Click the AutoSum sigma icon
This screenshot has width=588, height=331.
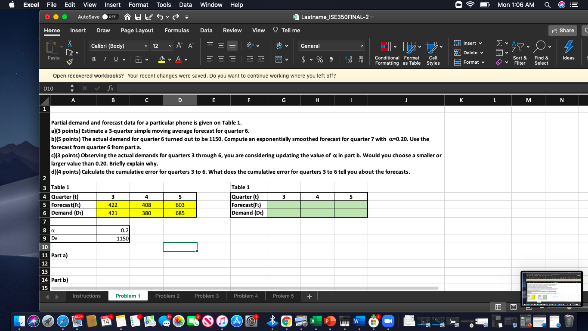click(499, 43)
